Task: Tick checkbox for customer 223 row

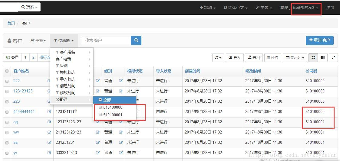Action: click(x=7, y=102)
